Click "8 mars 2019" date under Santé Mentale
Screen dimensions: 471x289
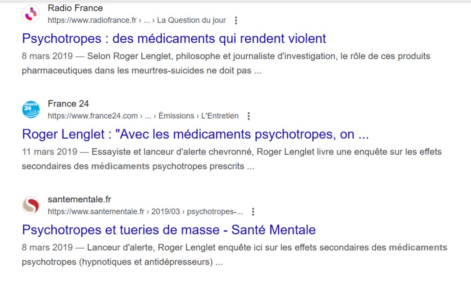click(x=47, y=248)
